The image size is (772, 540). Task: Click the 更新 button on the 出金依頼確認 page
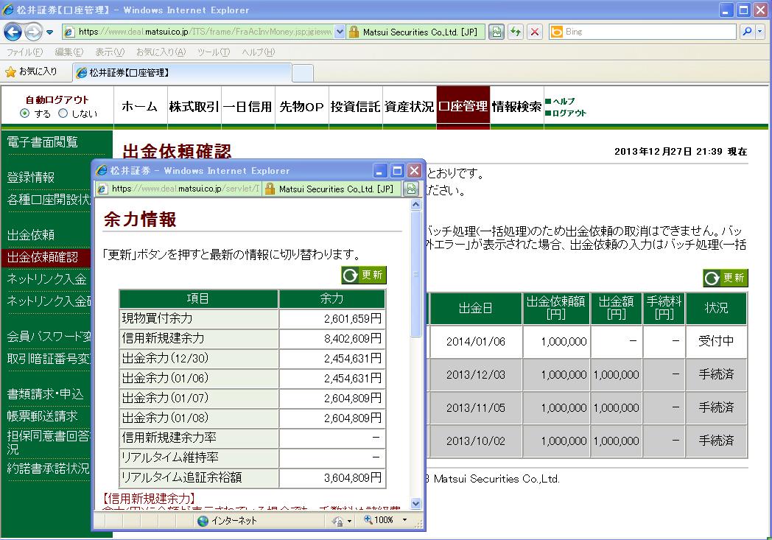click(726, 278)
